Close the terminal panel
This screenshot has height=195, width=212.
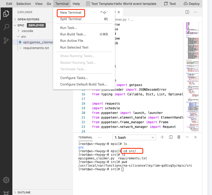pos(196,137)
